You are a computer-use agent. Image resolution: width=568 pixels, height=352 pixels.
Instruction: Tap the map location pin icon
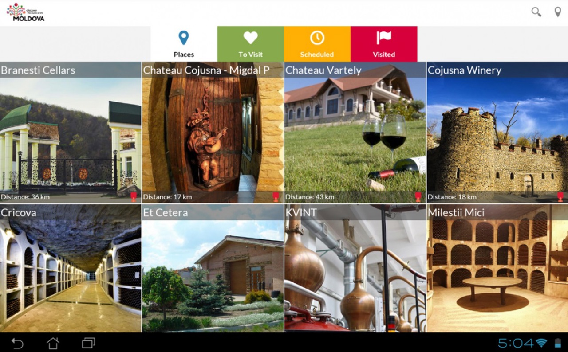(558, 12)
